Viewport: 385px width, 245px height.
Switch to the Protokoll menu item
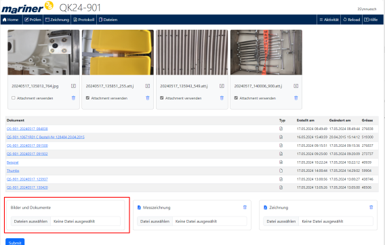[84, 20]
